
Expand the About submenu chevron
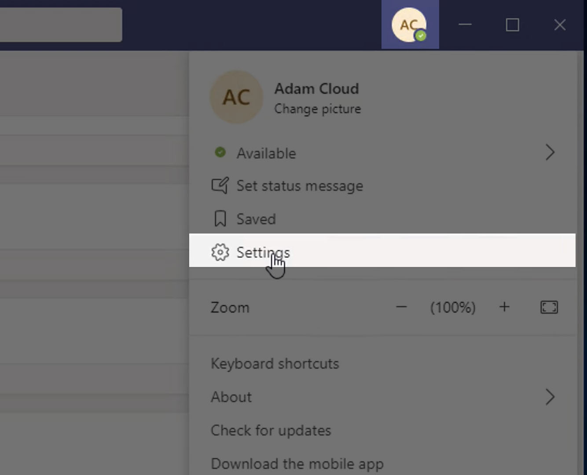coord(550,397)
